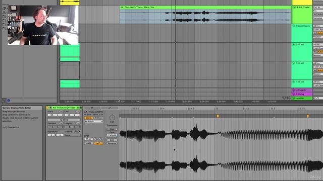This screenshot has width=323, height=181.
Task: Show the Envelopes box tab icon
Action: [x=110, y=108]
